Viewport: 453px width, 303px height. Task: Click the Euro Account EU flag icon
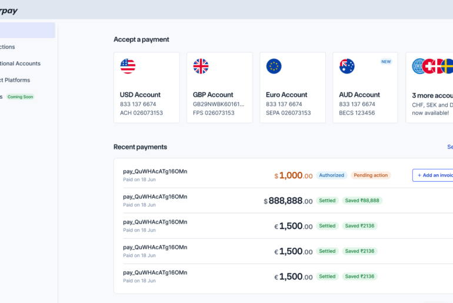click(274, 66)
